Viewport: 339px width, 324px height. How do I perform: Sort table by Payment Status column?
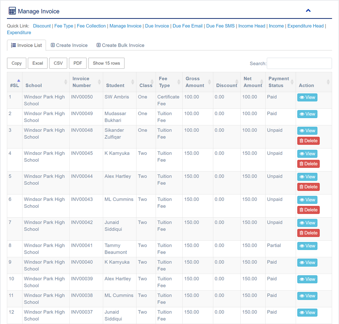[x=281, y=82]
